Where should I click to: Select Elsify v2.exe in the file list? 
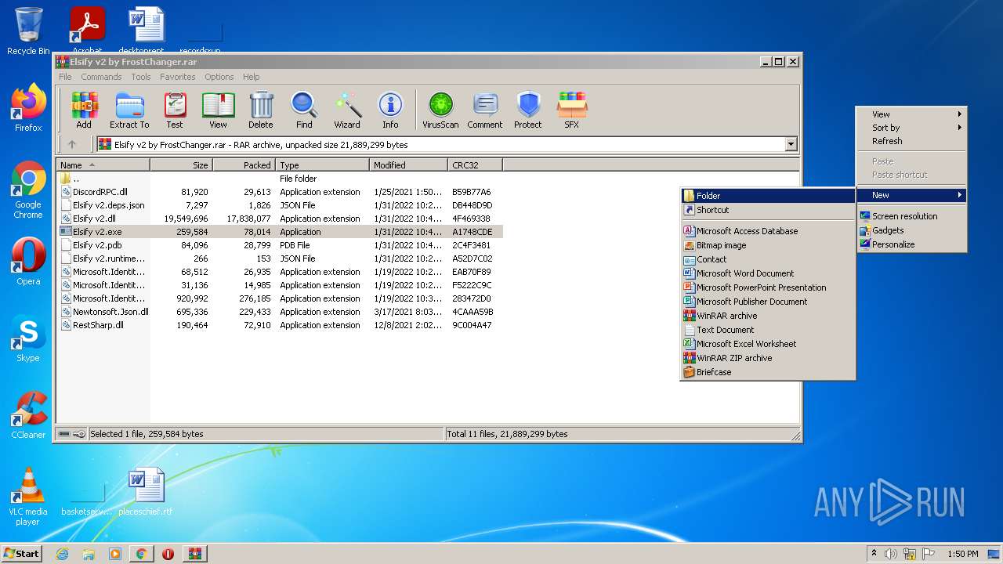click(x=280, y=232)
